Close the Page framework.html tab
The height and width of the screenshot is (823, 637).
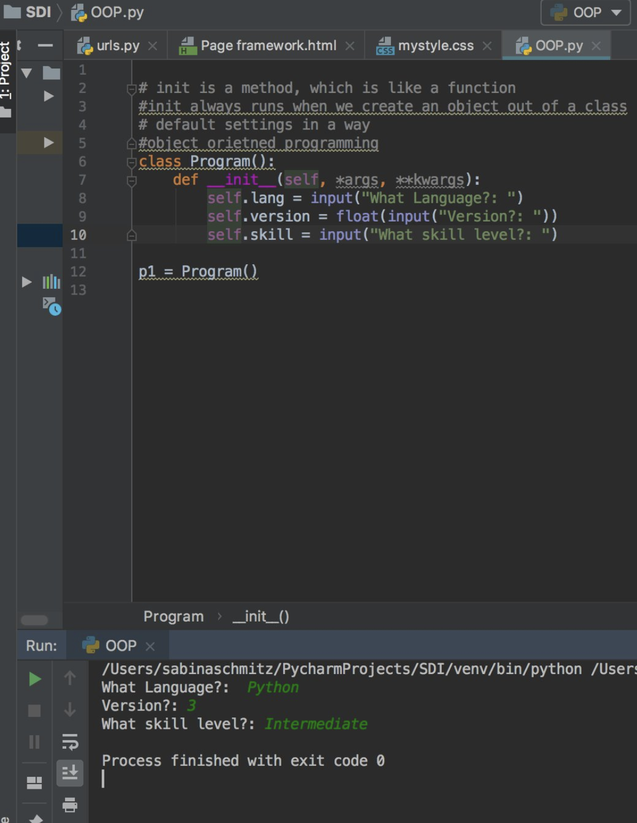tap(350, 46)
